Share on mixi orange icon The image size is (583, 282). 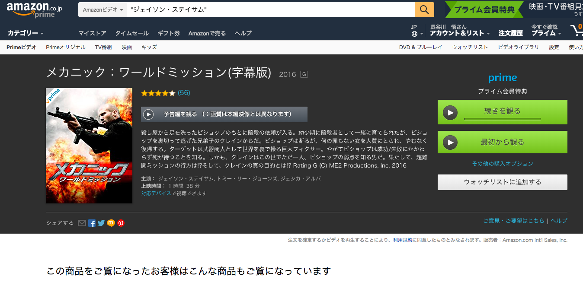point(111,223)
